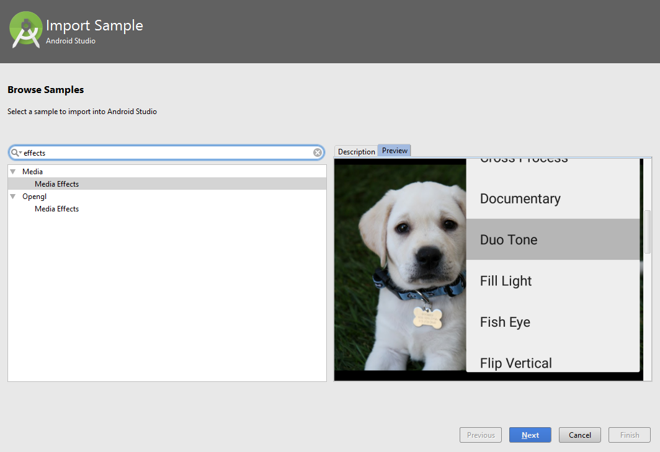Click the Previous button
This screenshot has width=660, height=452.
pyautogui.click(x=480, y=435)
